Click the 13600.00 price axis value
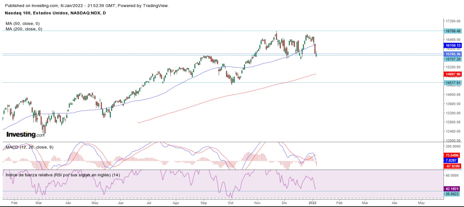Image resolution: width=464 pixels, height=207 pixels. 453,104
